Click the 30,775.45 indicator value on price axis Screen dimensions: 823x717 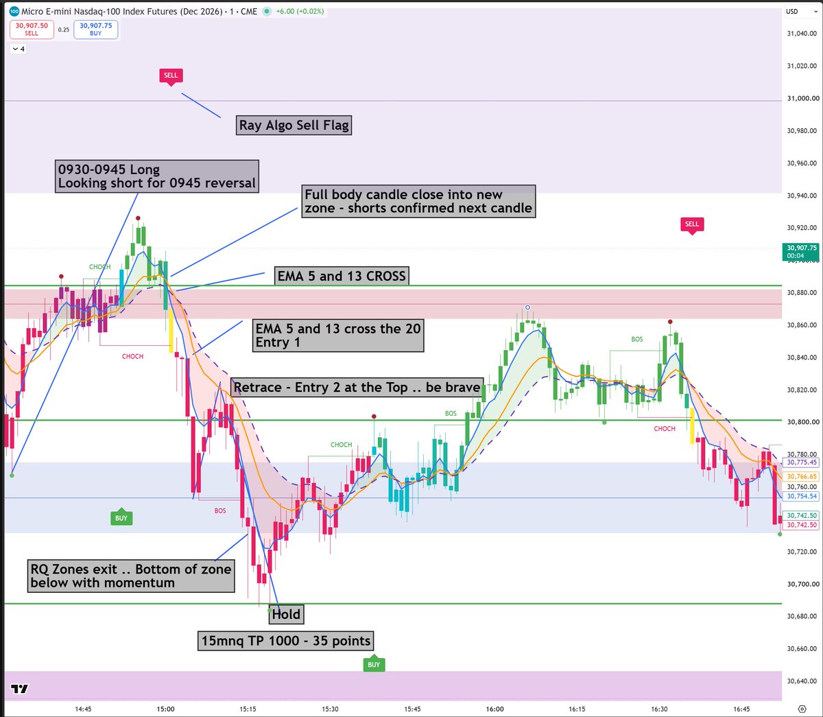pos(802,462)
